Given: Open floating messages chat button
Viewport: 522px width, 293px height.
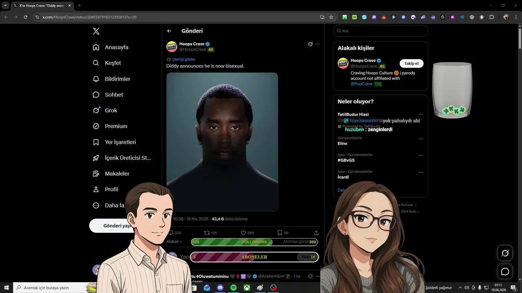Looking at the screenshot, I should tap(505, 271).
